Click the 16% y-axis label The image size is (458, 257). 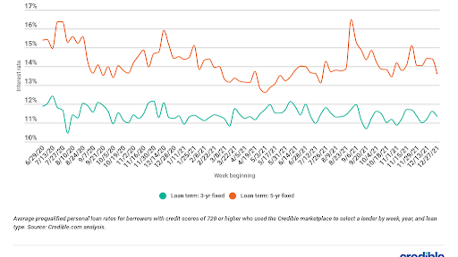(31, 25)
